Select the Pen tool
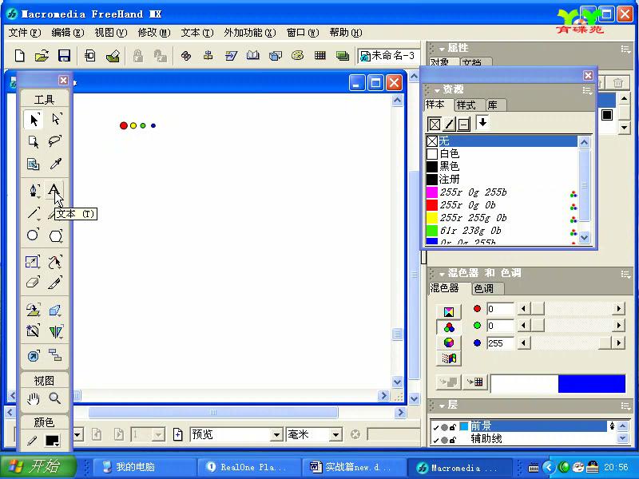This screenshot has width=639, height=479. click(x=34, y=190)
